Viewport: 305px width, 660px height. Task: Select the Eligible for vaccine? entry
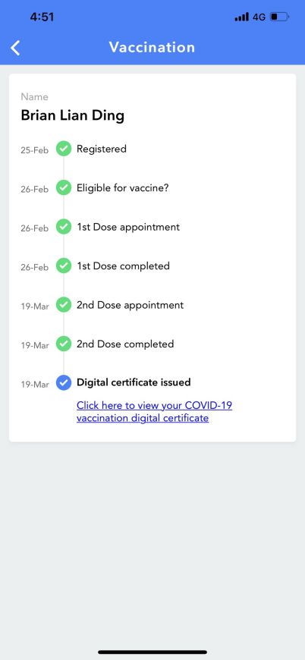(x=122, y=188)
